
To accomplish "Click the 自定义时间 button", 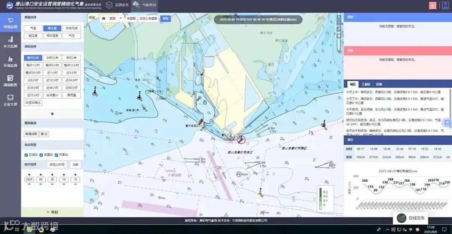I will pyautogui.click(x=57, y=165).
